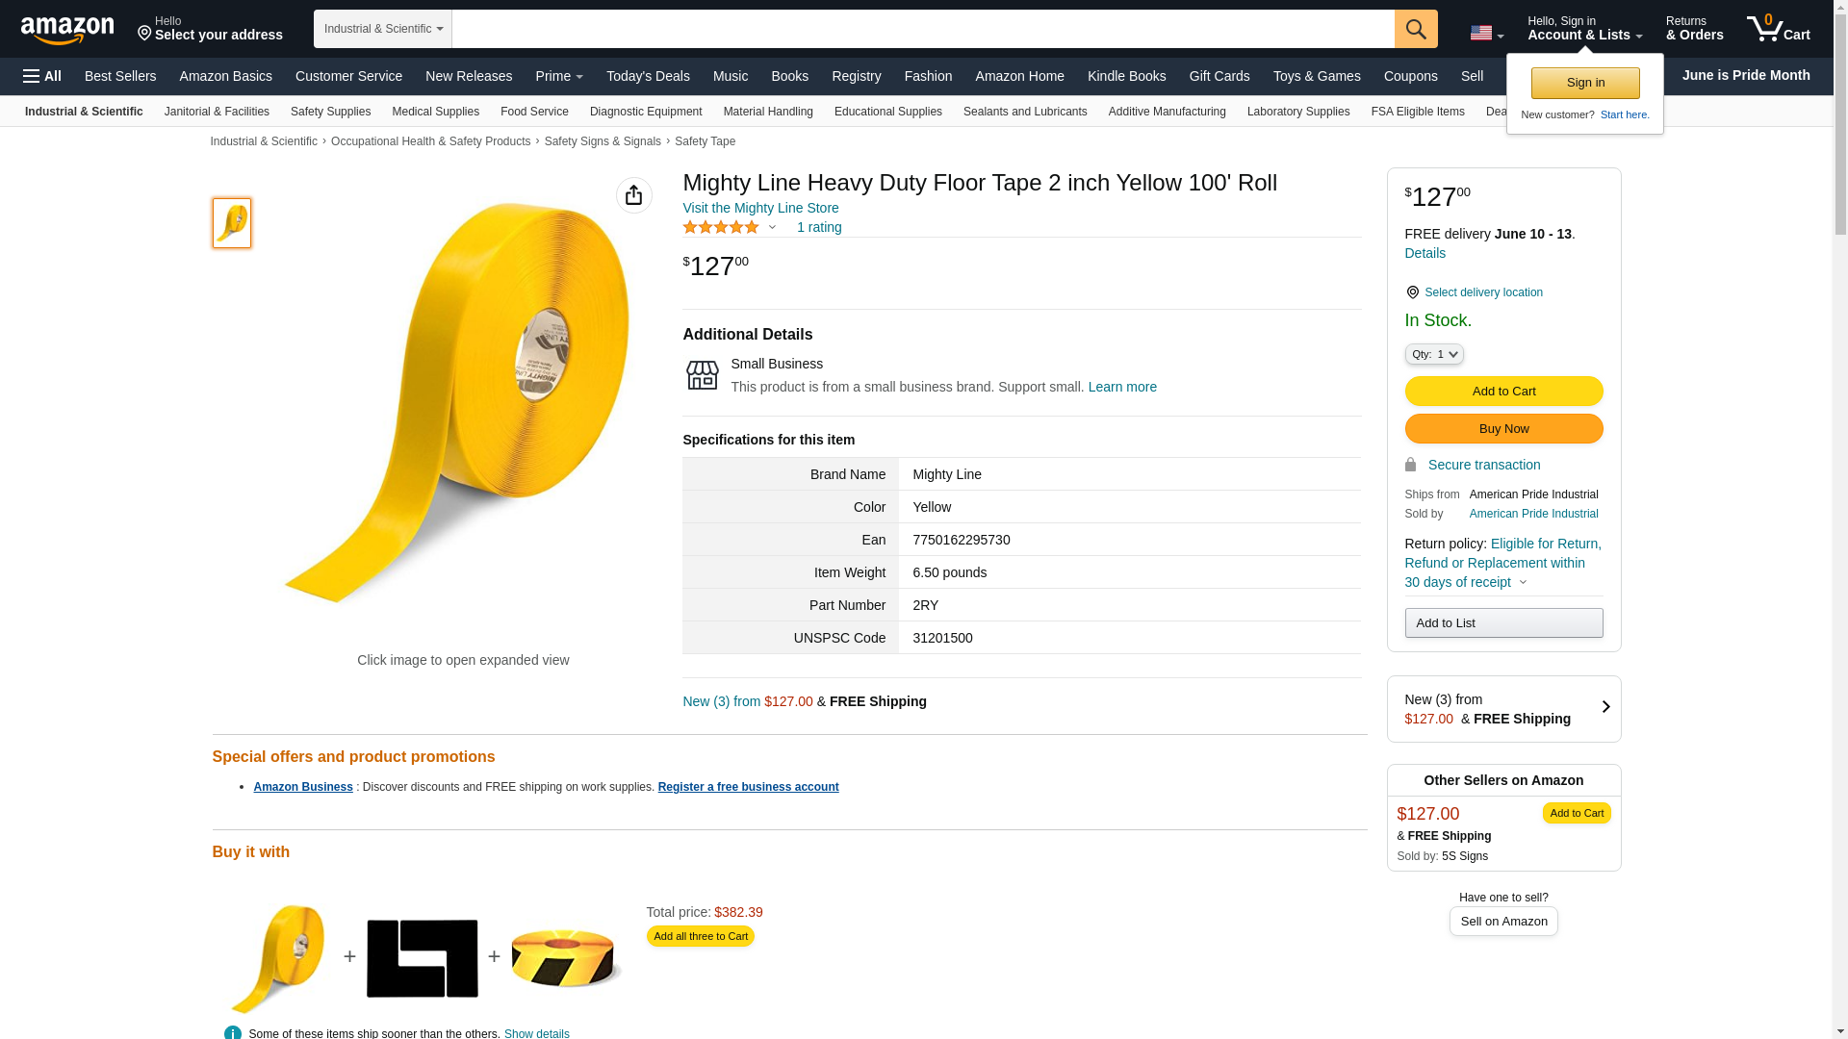Click the magnifying glass search button
The height and width of the screenshot is (1039, 1848).
pos(1415,29)
